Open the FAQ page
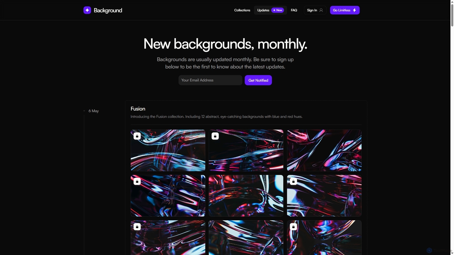The width and height of the screenshot is (454, 255). [294, 10]
